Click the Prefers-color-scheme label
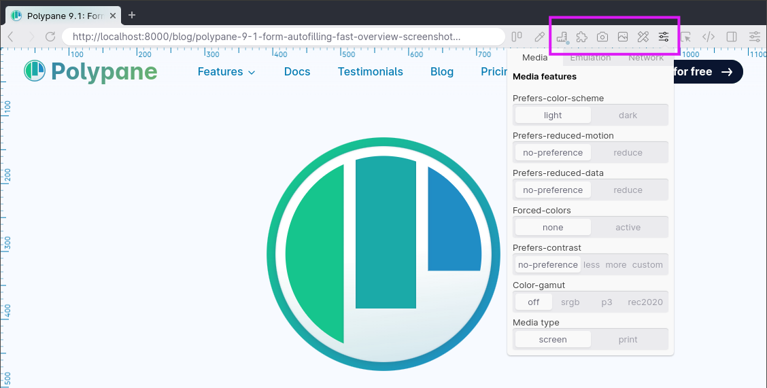Screen dimensions: 767x388 (x=558, y=99)
